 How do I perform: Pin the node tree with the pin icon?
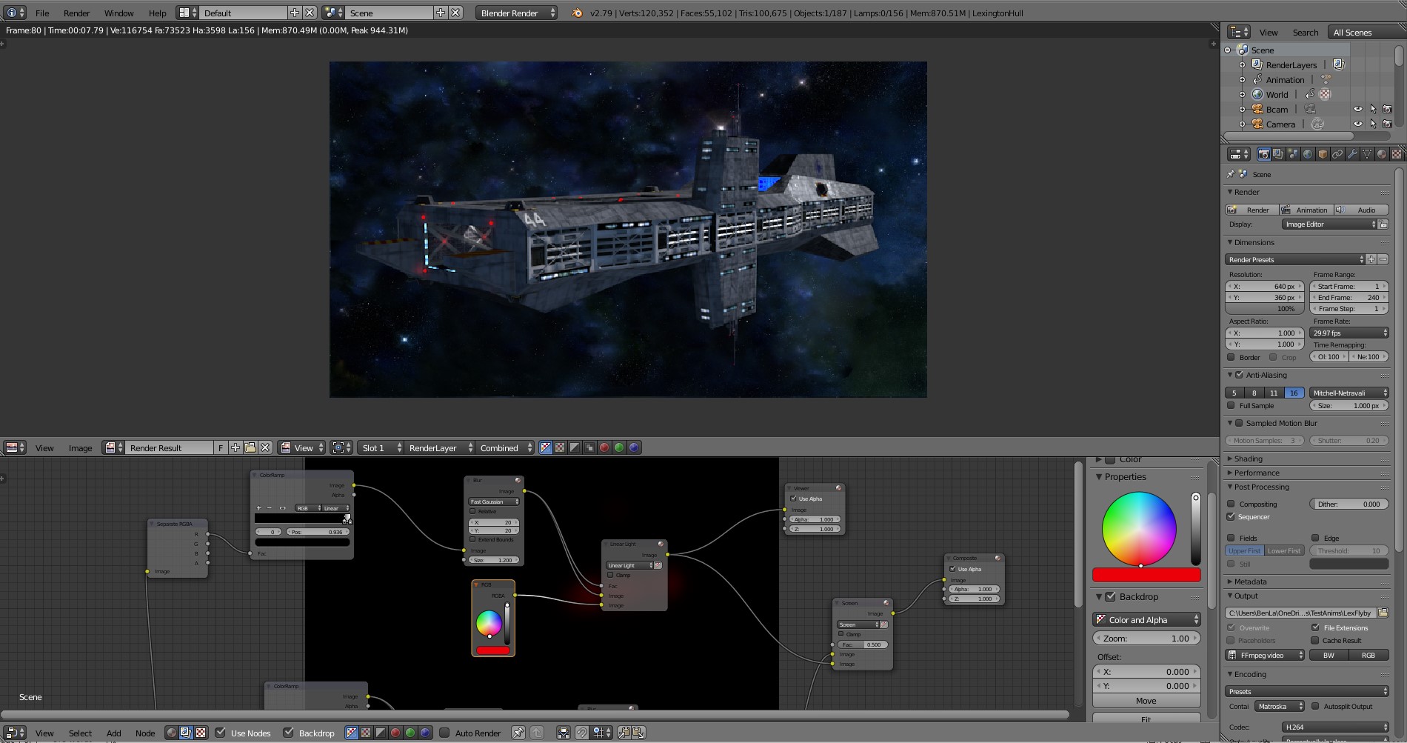point(518,733)
